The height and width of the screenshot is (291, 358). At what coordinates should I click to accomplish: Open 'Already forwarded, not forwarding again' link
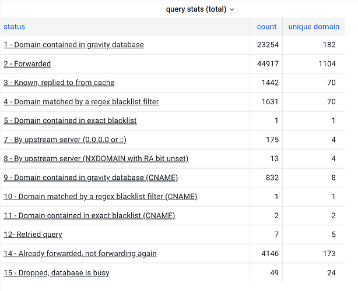(80, 254)
